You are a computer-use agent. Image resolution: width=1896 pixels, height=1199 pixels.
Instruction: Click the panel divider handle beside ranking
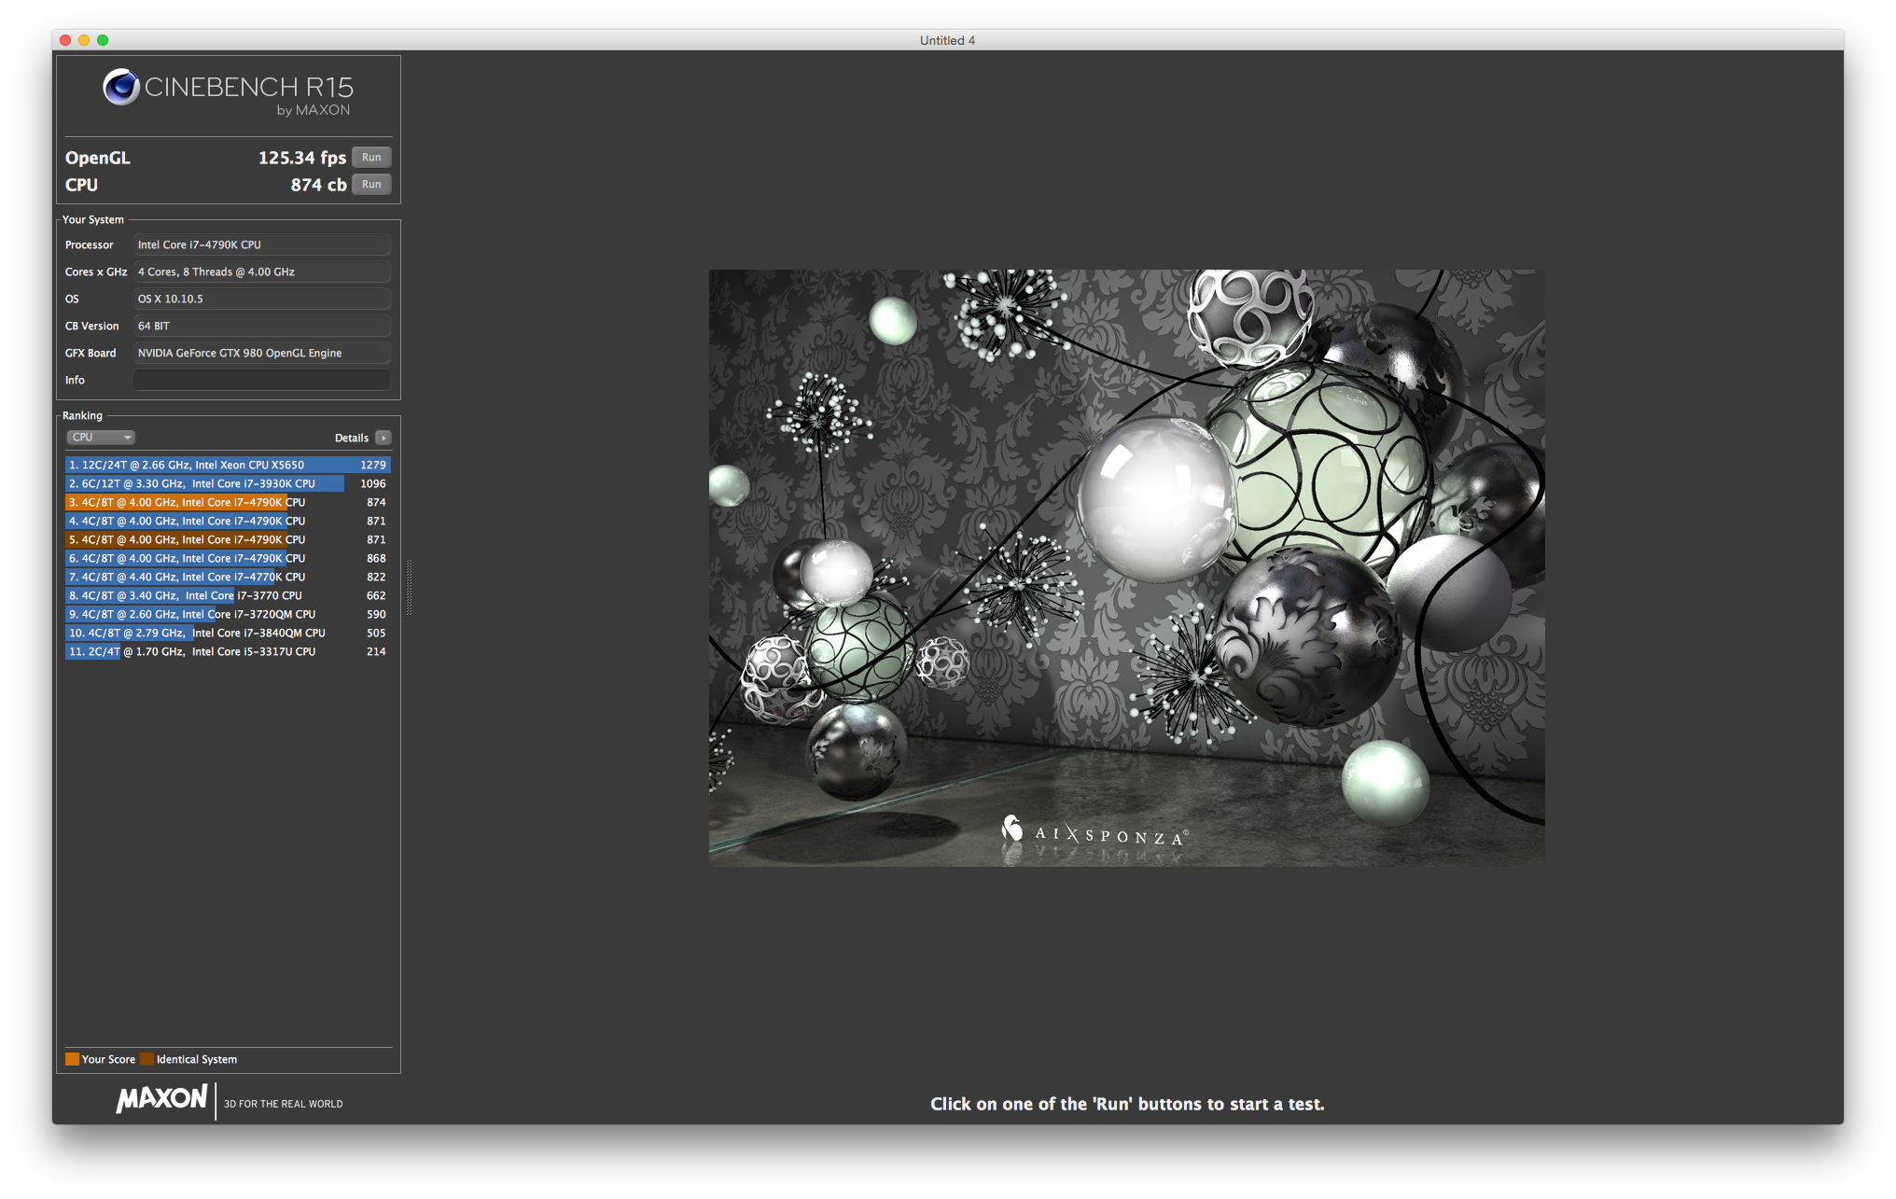tap(409, 586)
